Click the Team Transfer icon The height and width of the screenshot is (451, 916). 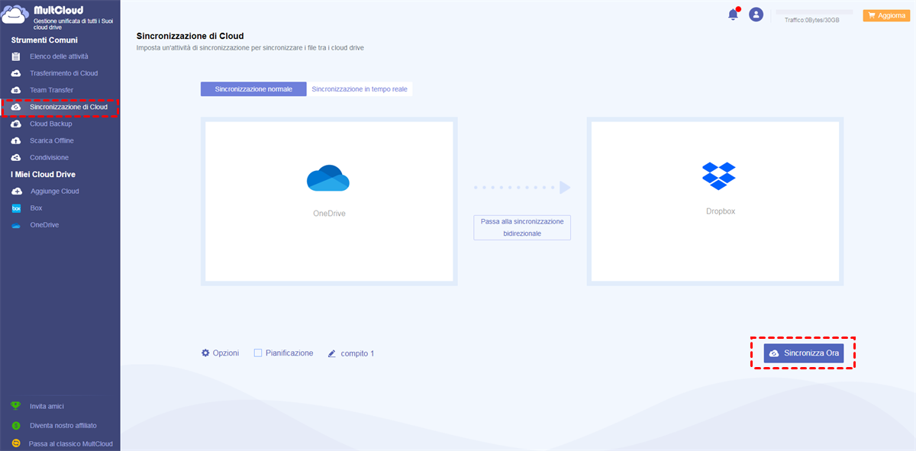click(16, 90)
